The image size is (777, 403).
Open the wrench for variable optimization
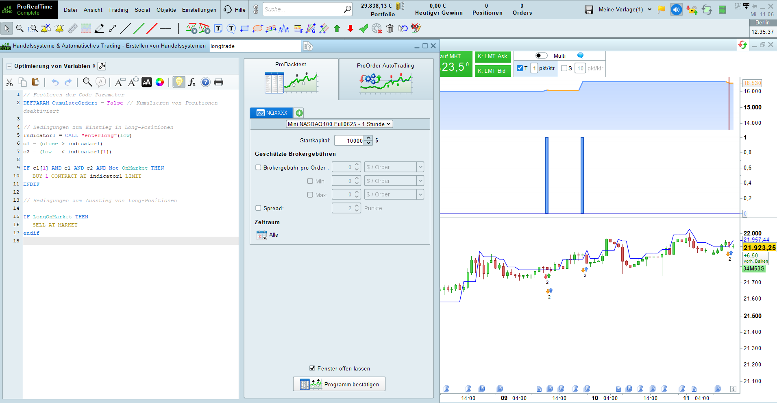click(x=102, y=66)
